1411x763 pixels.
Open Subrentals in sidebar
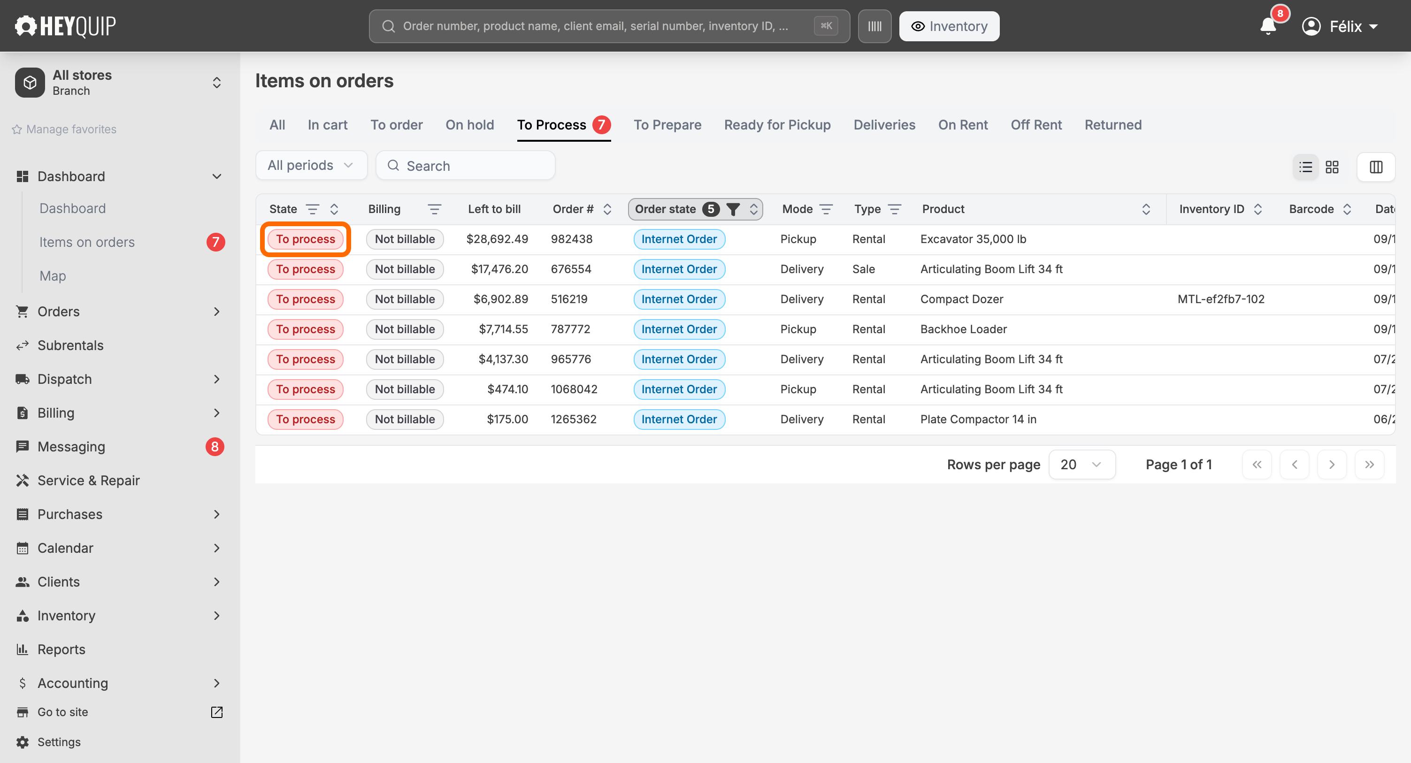click(70, 346)
